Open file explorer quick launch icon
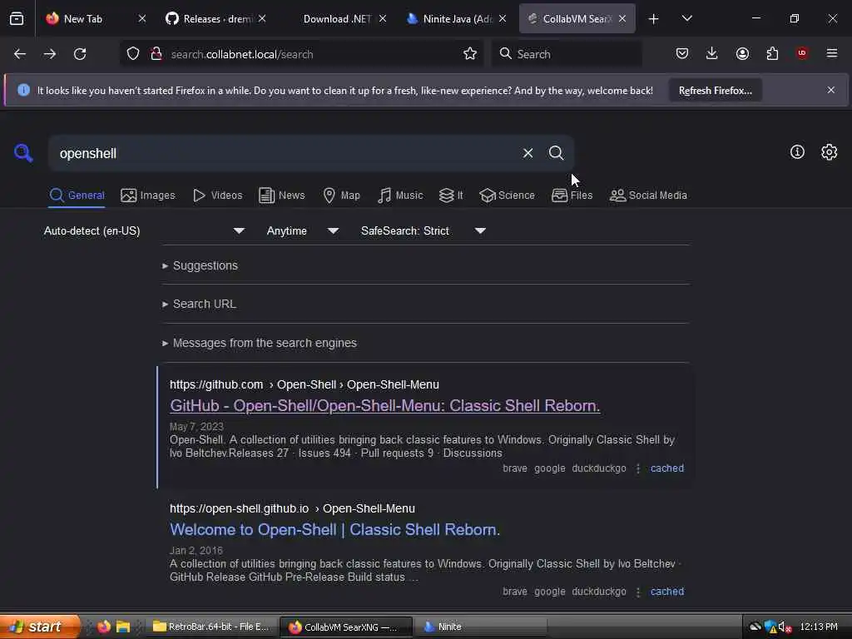 (x=123, y=627)
